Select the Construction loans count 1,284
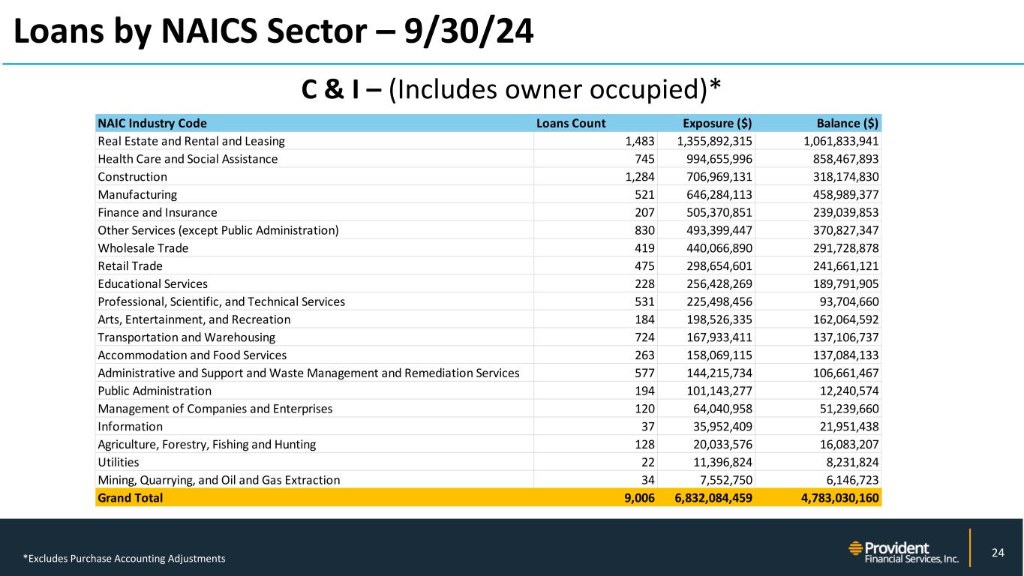The image size is (1024, 576). pyautogui.click(x=640, y=177)
